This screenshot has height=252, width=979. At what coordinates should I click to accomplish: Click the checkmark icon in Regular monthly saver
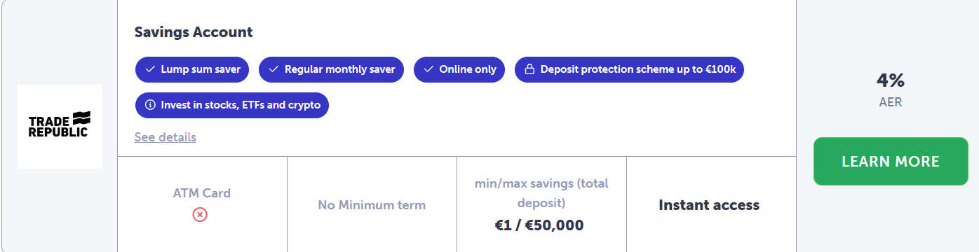[x=274, y=69]
